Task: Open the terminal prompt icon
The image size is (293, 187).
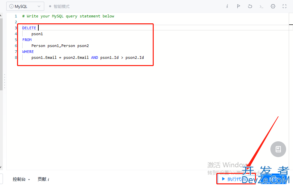Action: (x=262, y=7)
